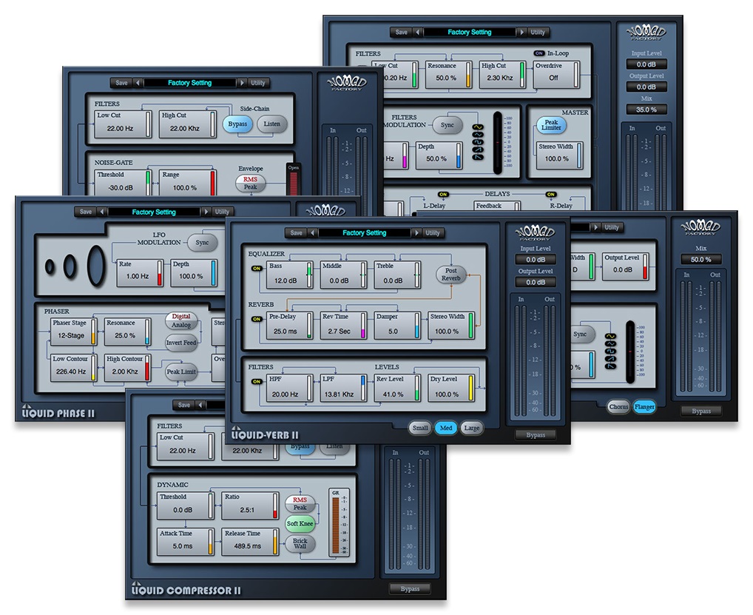Click Mix 50.0 % field in chorus/flanger plugin
Image resolution: width=753 pixels, height=615 pixels.
[x=700, y=260]
